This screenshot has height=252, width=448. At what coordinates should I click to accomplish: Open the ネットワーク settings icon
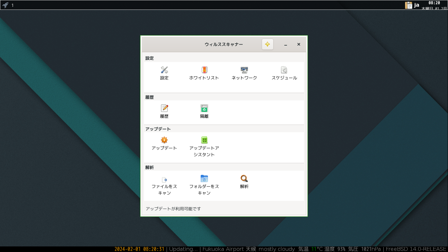point(244,70)
